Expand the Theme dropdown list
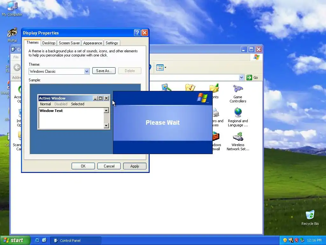 pyautogui.click(x=87, y=71)
